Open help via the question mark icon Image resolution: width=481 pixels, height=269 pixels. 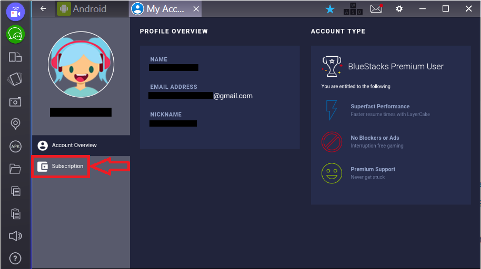point(15,258)
